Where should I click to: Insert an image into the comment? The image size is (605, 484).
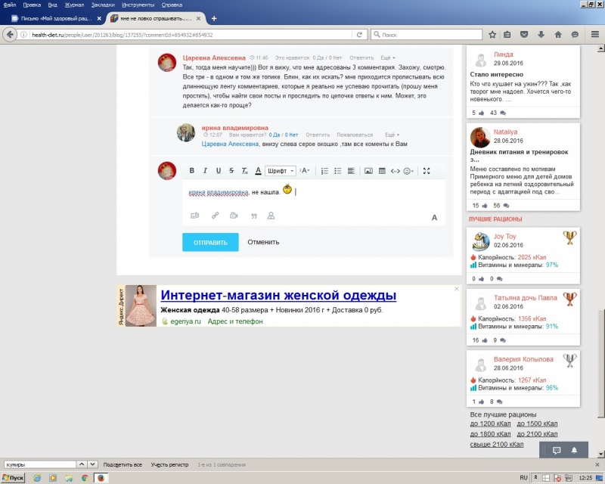pyautogui.click(x=369, y=171)
